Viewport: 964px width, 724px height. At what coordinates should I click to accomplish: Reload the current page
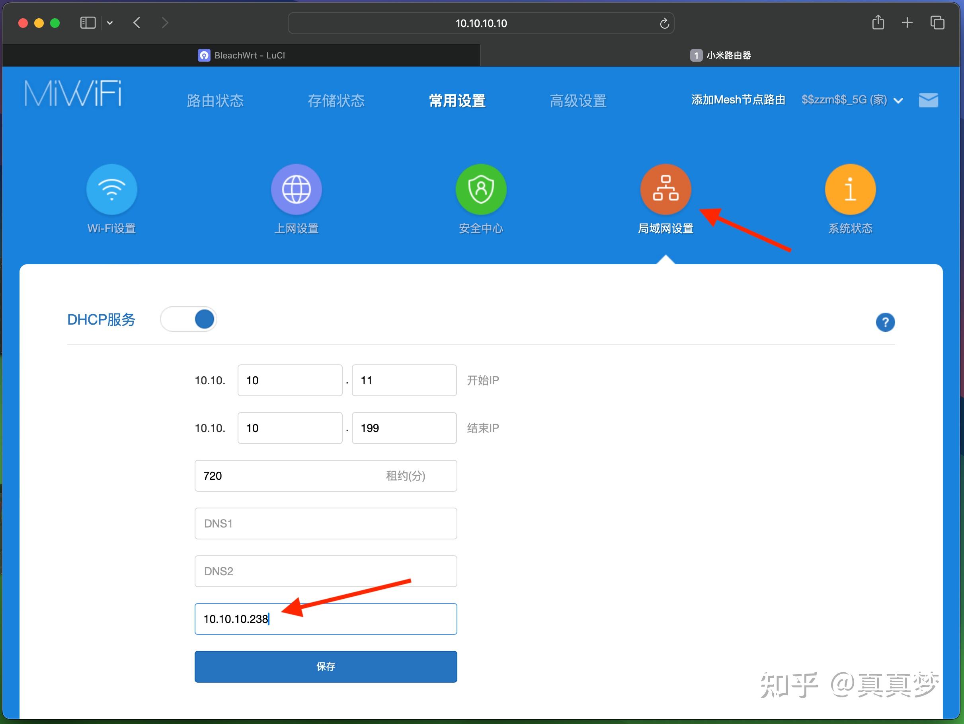664,23
